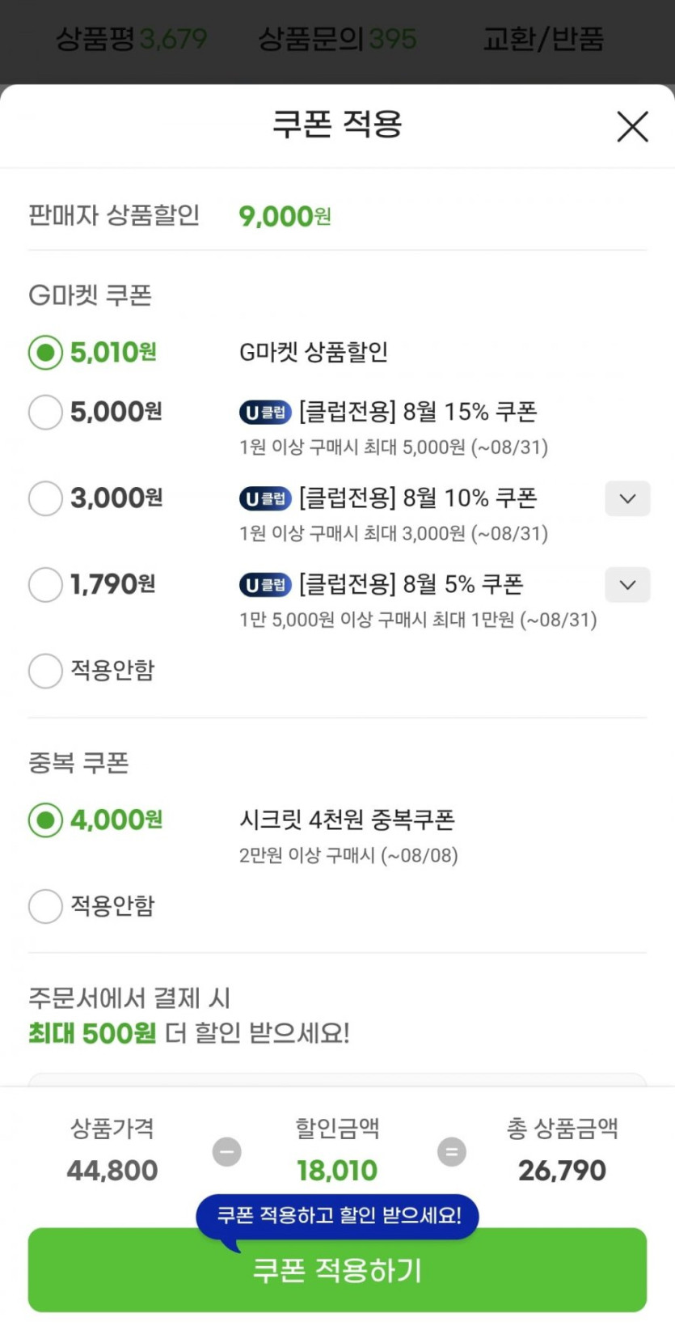
Task: Click the minus icon beside 할인금액
Action: point(226,1151)
